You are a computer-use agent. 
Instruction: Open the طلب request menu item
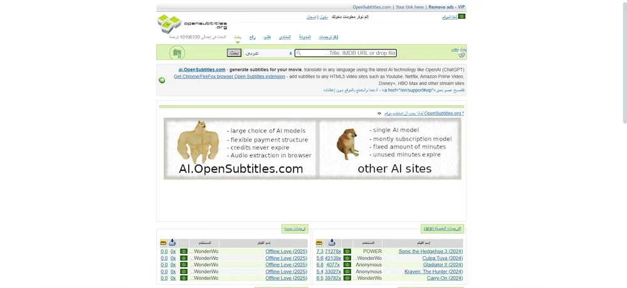pyautogui.click(x=267, y=37)
